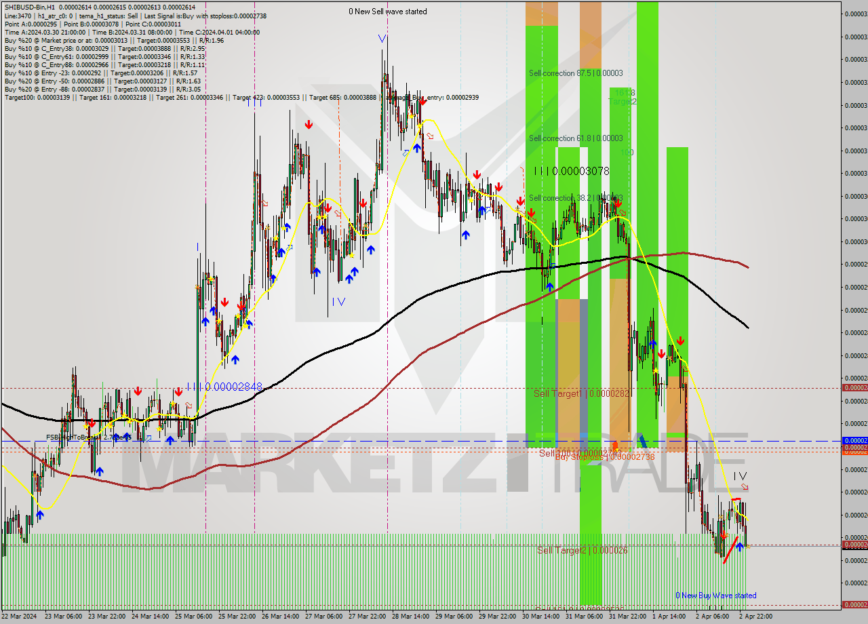
Task: Click the 'Buy %10 @ C_Entry88' line
Action: (x=104, y=65)
